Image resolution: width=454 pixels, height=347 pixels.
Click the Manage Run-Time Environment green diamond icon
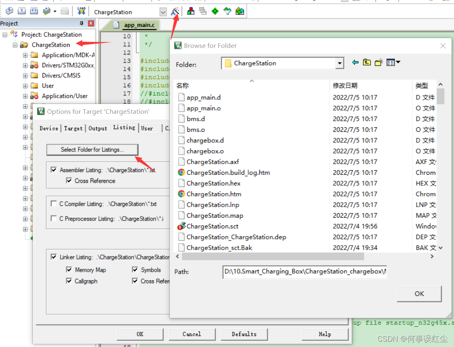pos(215,11)
